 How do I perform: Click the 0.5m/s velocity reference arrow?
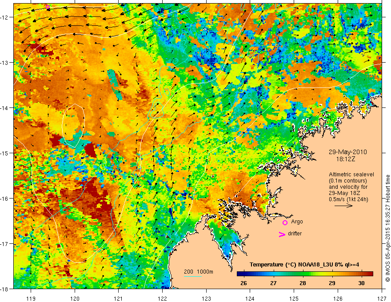pos(343,206)
